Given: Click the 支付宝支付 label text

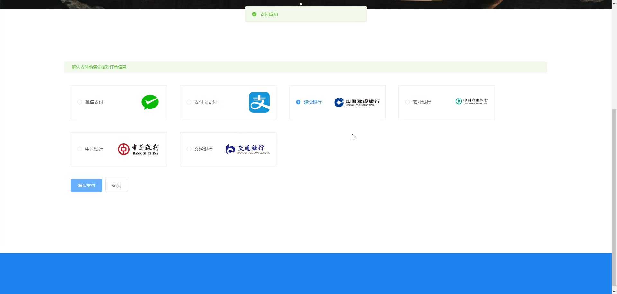Looking at the screenshot, I should point(206,102).
